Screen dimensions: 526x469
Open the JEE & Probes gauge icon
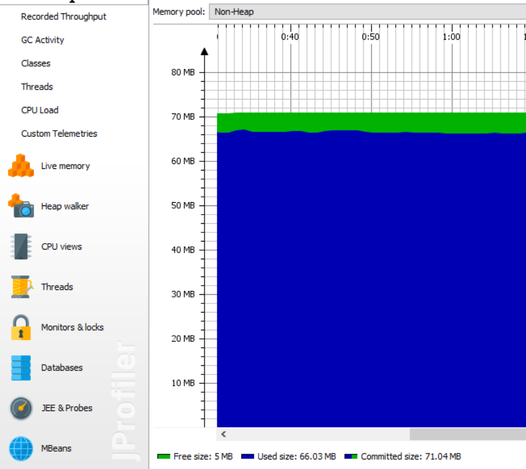pos(21,408)
